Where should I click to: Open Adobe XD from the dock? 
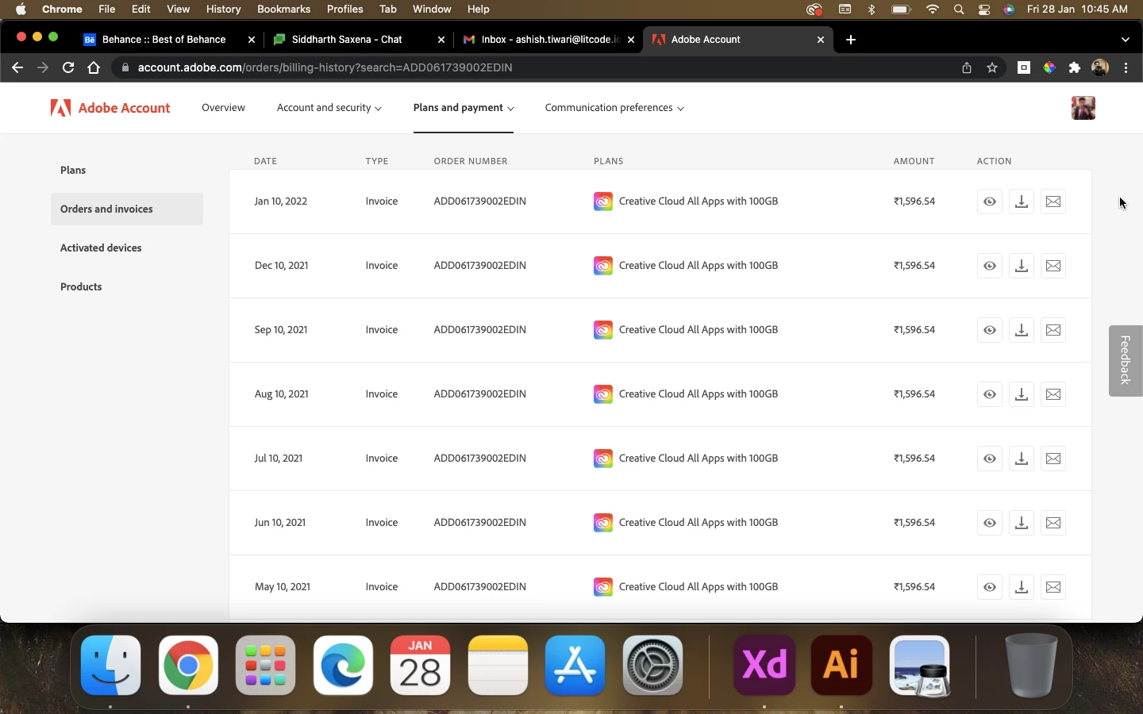(764, 666)
